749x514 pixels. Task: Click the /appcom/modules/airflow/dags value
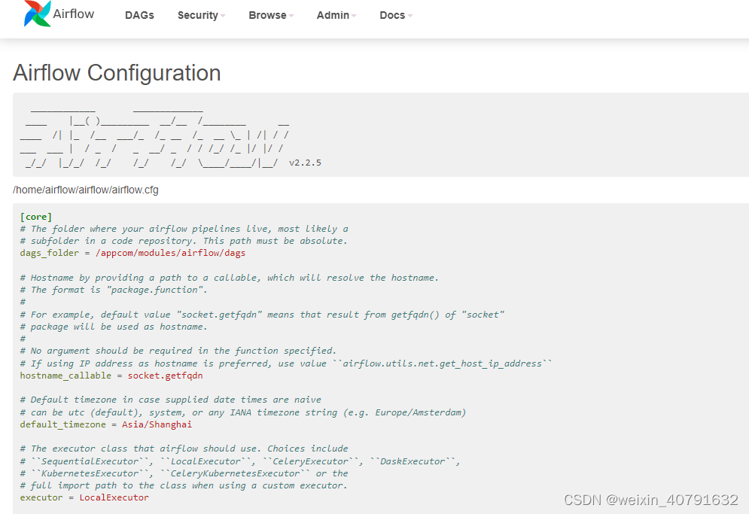pos(171,253)
